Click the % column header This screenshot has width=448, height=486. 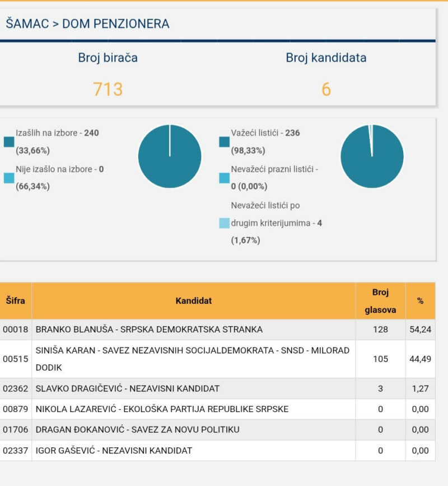(x=420, y=300)
